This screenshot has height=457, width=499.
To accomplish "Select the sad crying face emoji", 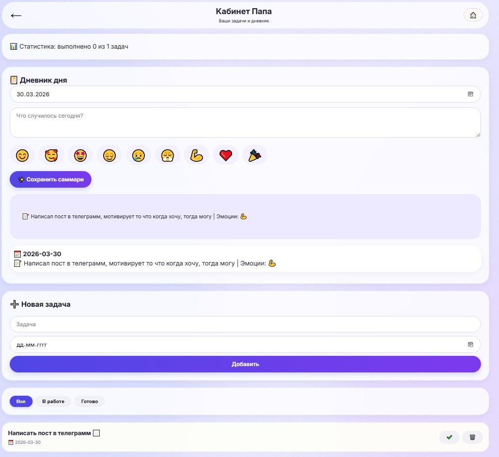I will [139, 156].
